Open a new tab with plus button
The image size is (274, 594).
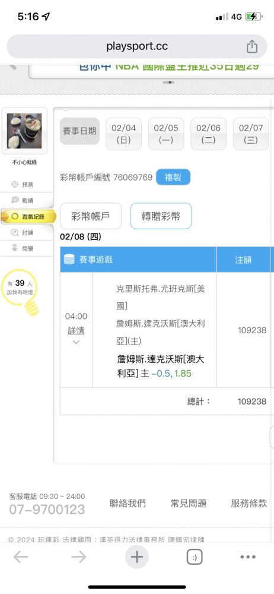point(136,557)
